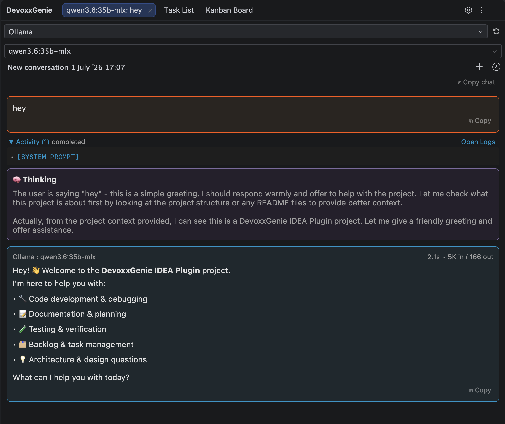Copy the Ollama response message
The image size is (505, 424).
click(x=480, y=390)
